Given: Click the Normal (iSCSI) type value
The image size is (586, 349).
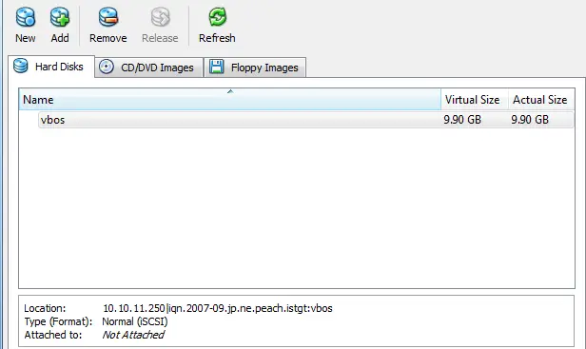Looking at the screenshot, I should (x=135, y=321).
